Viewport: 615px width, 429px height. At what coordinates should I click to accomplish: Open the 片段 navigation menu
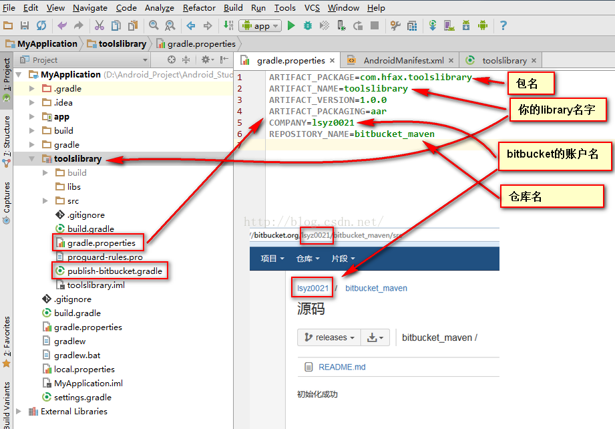click(x=343, y=259)
